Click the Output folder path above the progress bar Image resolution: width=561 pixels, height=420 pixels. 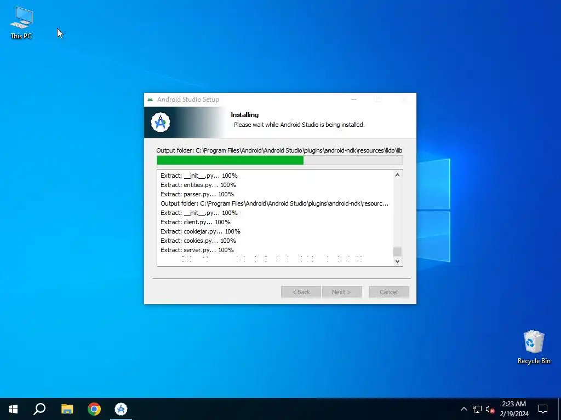click(279, 150)
